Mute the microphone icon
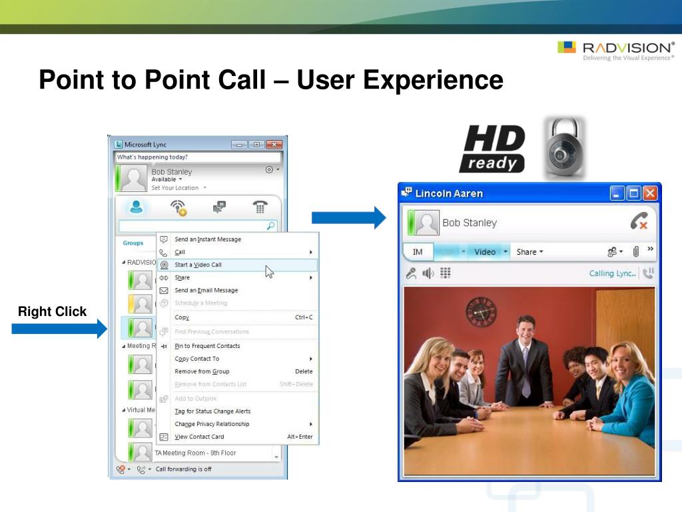682x512 pixels. click(x=411, y=273)
